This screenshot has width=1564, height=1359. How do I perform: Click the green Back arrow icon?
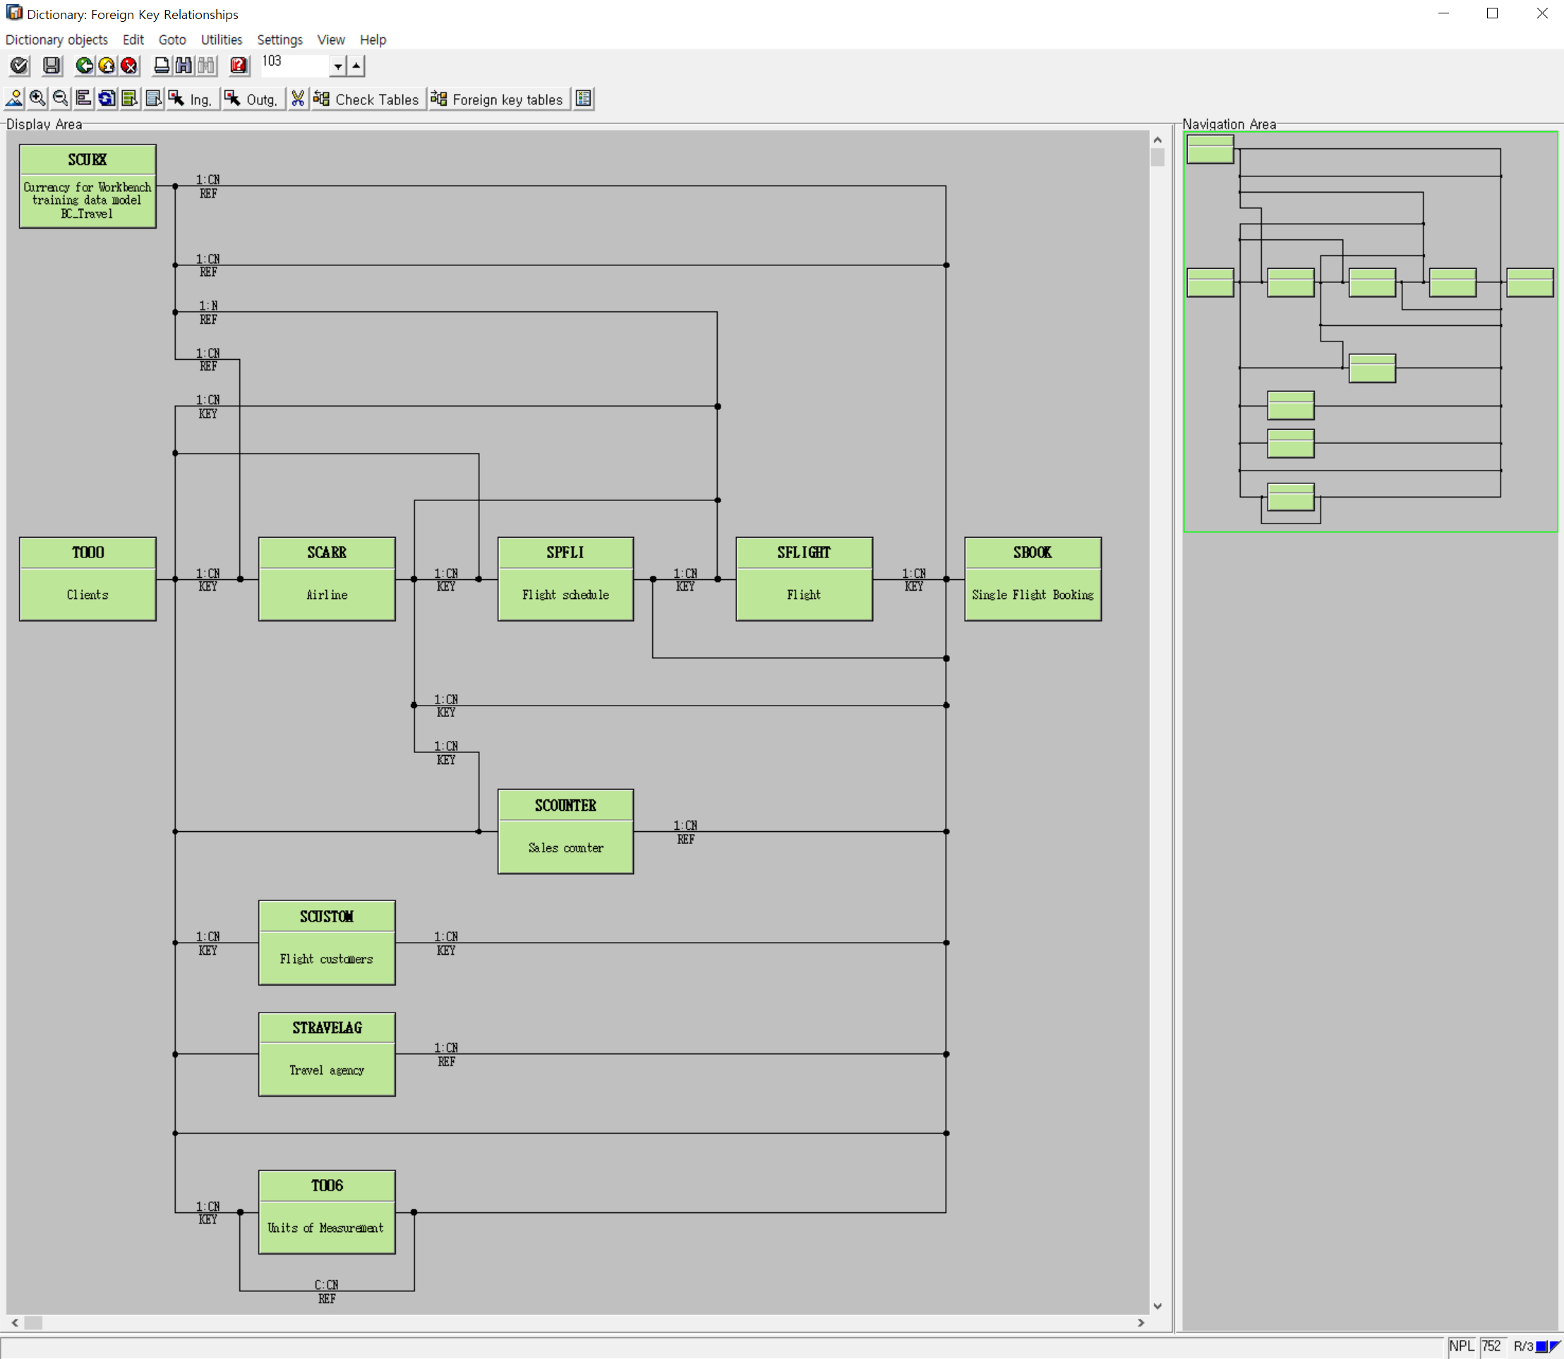point(84,66)
